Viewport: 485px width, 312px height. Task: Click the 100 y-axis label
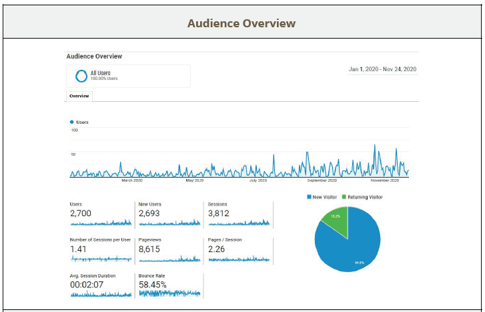click(75, 130)
